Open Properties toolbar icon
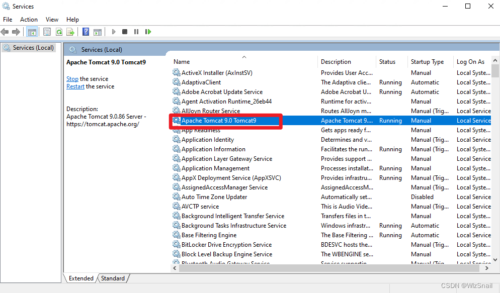 pyautogui.click(x=47, y=32)
